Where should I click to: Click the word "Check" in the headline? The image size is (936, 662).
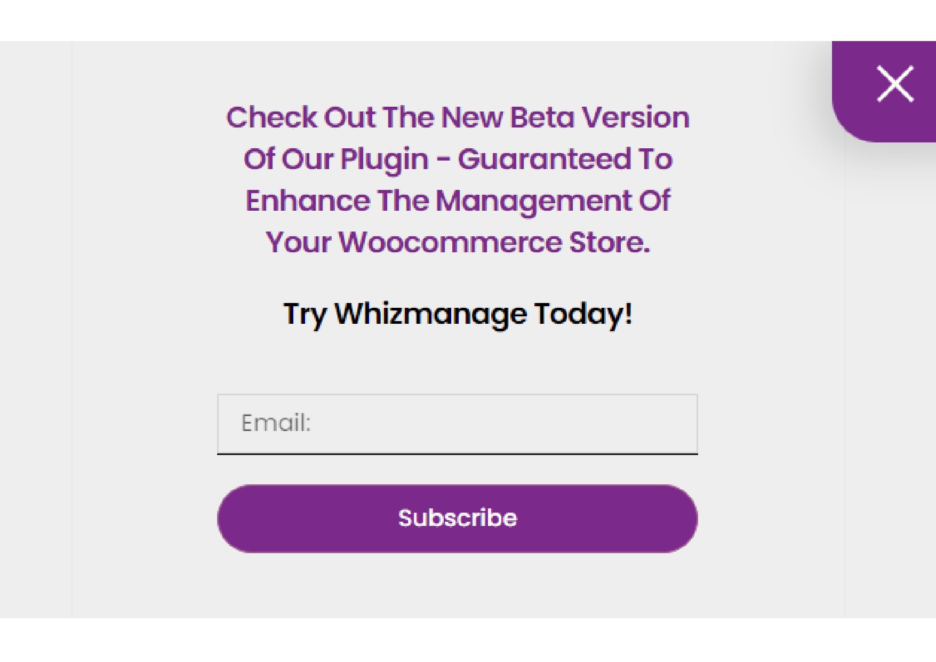tap(271, 117)
